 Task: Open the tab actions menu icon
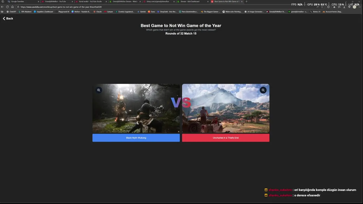point(3,1)
